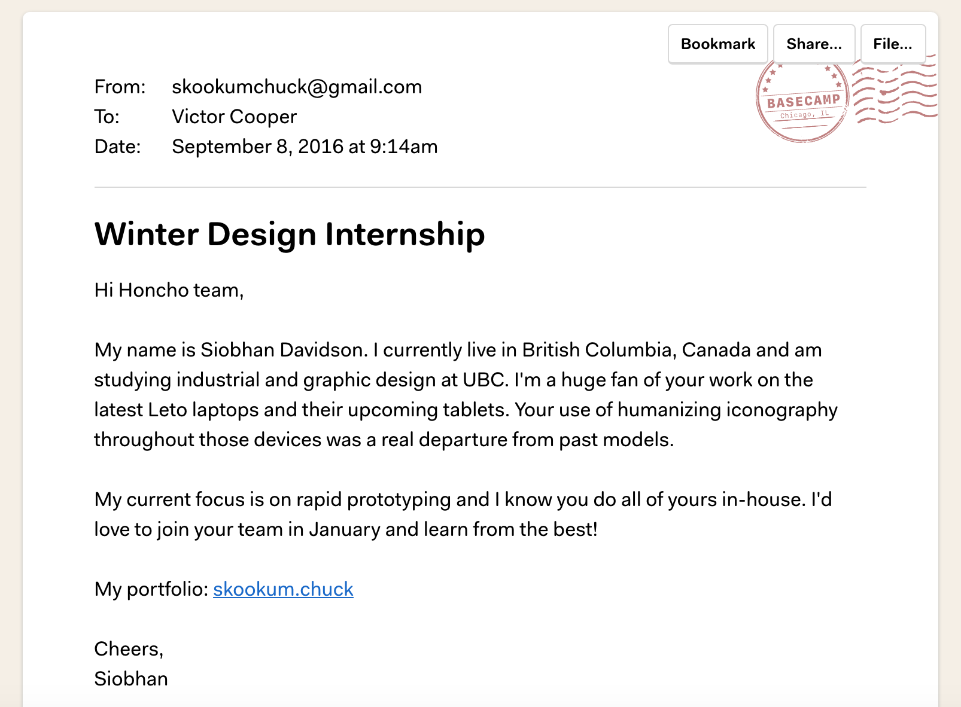The width and height of the screenshot is (961, 707).
Task: Open the skookum.chuck portfolio link
Action: pyautogui.click(x=283, y=589)
